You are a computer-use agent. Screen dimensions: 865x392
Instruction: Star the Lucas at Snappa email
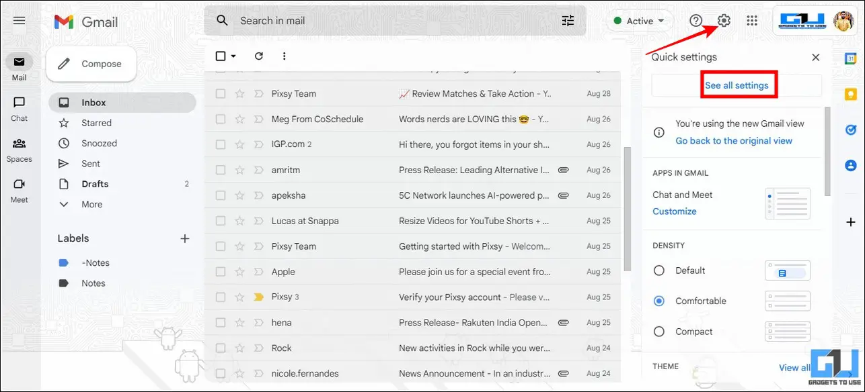click(239, 221)
